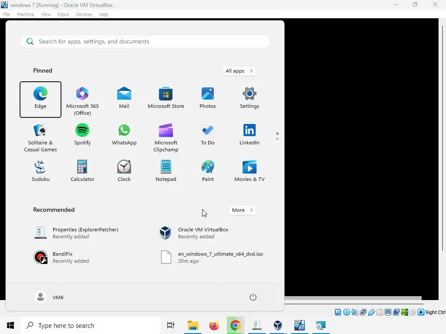Click display status icon
The image size is (446, 334).
pos(388,312)
